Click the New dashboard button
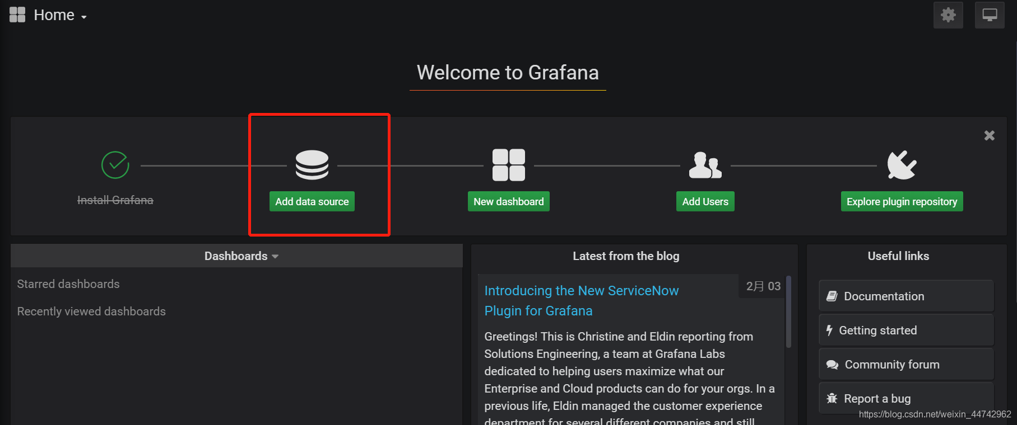1017x425 pixels. pyautogui.click(x=509, y=201)
